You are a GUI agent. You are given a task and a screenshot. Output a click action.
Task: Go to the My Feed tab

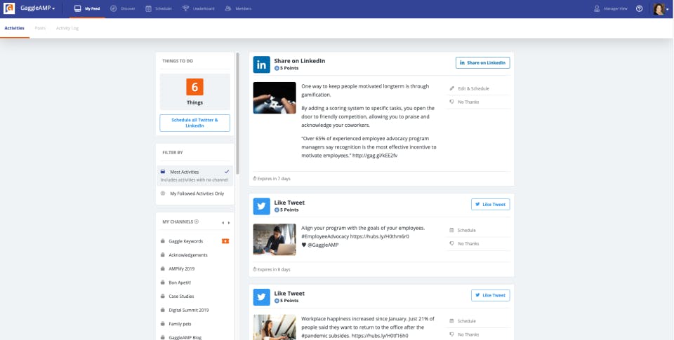point(87,8)
